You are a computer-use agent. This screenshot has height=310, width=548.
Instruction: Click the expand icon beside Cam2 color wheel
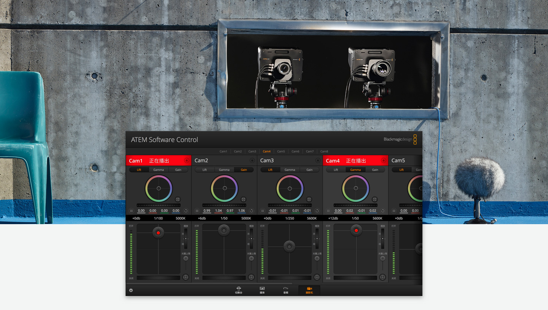(244, 199)
